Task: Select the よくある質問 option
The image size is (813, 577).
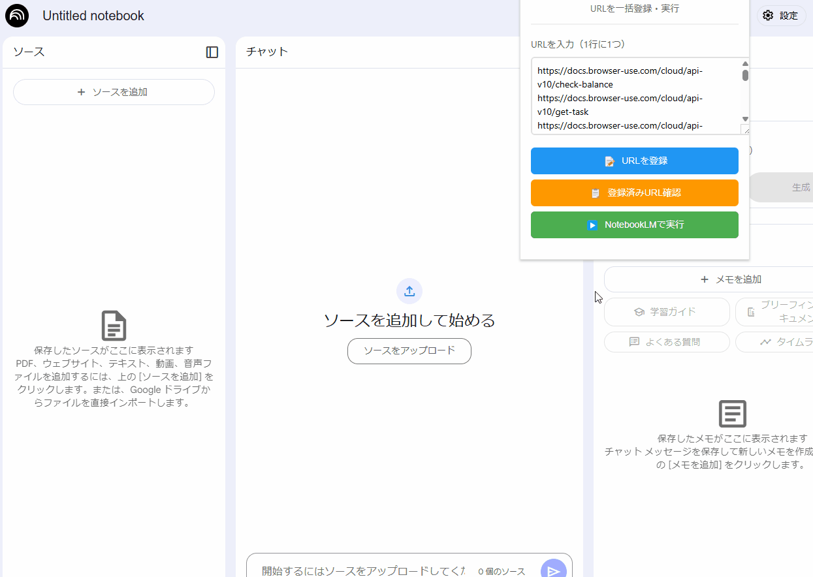Action: (x=666, y=342)
